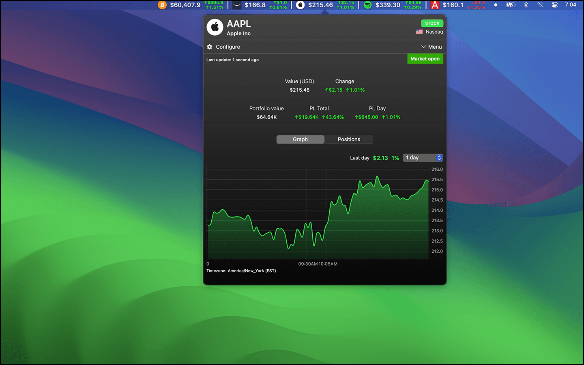Click the Market open status button
The width and height of the screenshot is (584, 365).
[x=425, y=59]
